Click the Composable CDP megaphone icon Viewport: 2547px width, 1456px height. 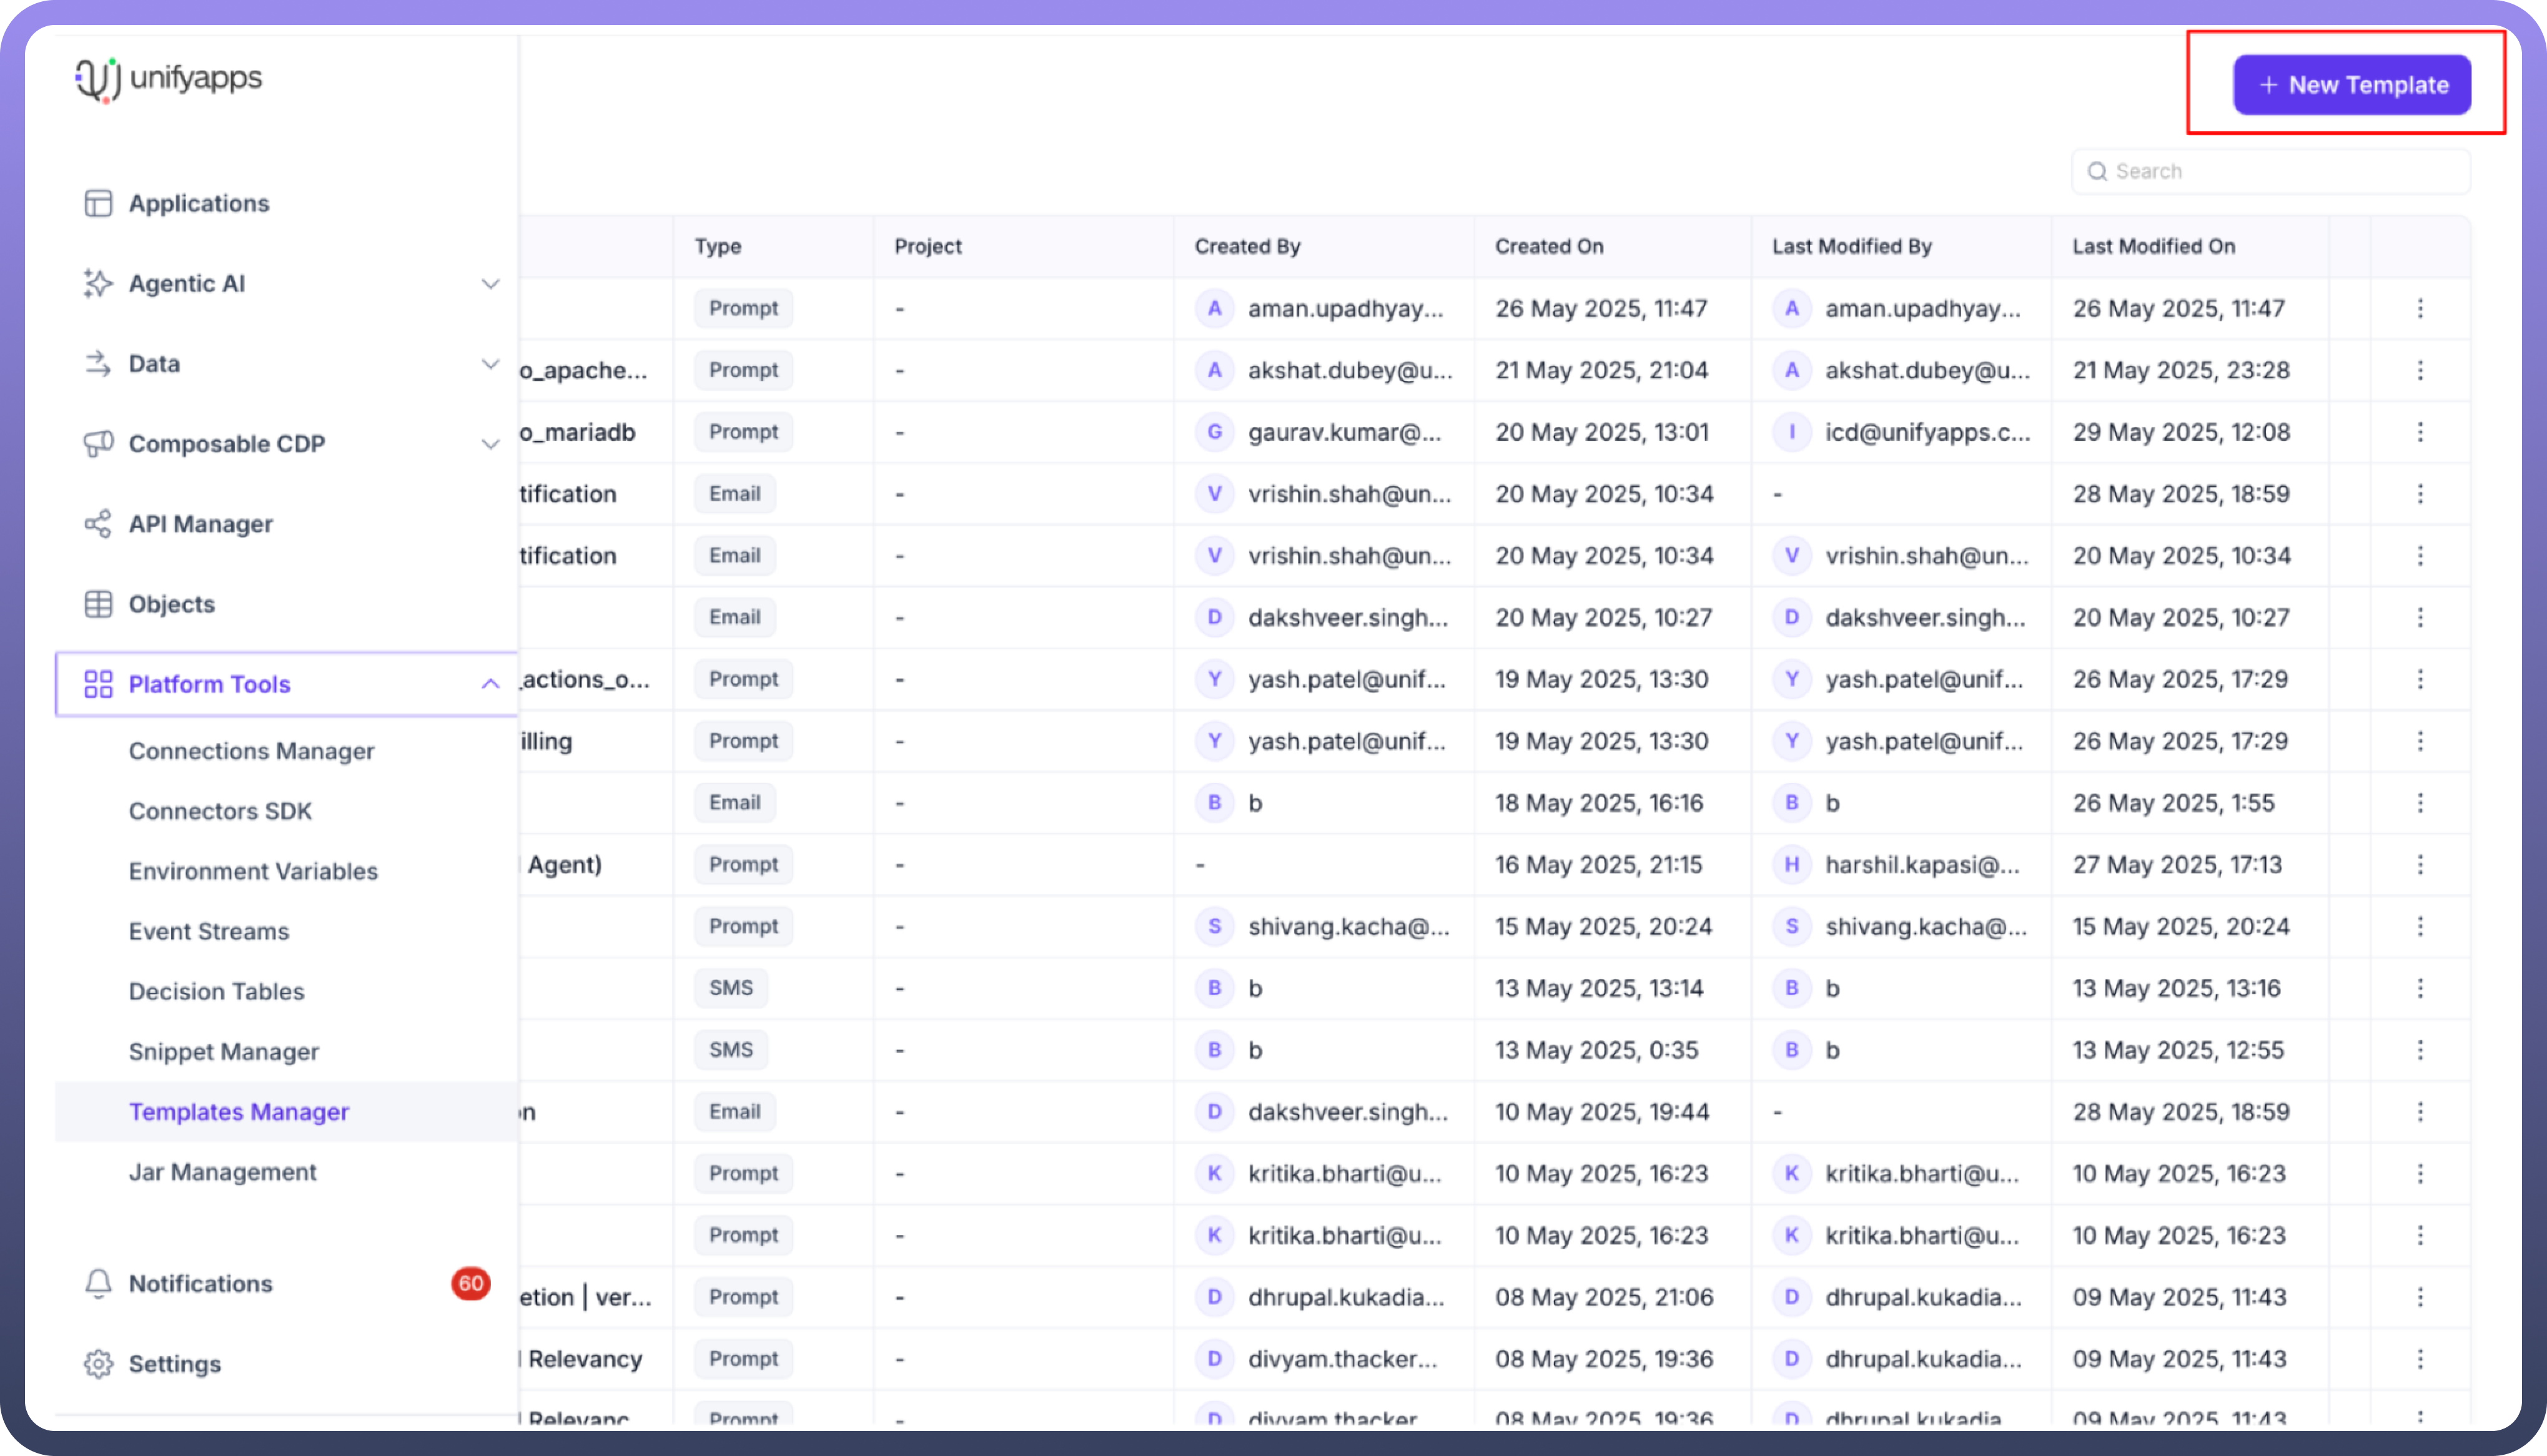(x=98, y=443)
